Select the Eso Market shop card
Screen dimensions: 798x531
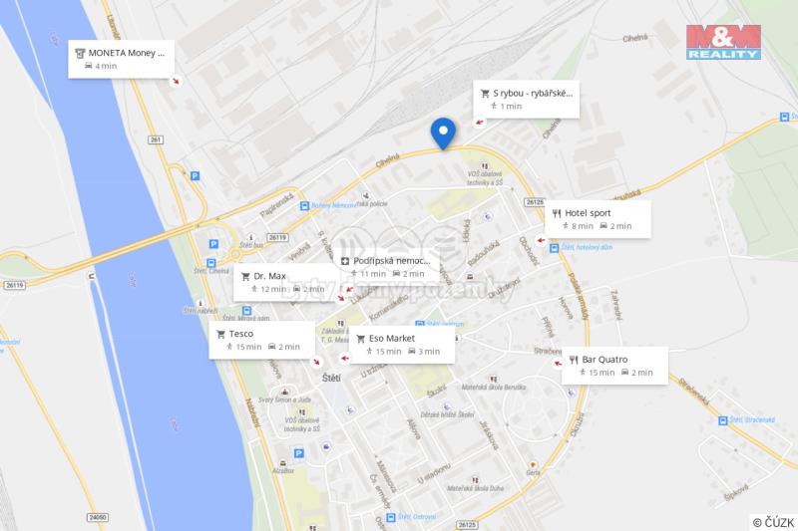click(402, 345)
